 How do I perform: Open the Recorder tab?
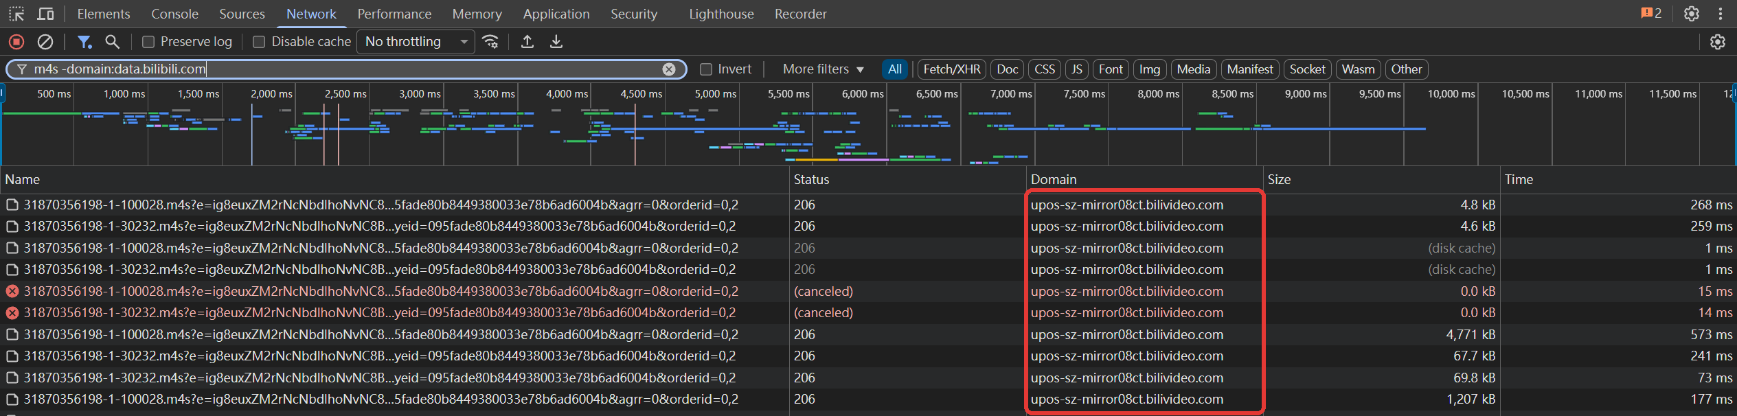point(800,14)
